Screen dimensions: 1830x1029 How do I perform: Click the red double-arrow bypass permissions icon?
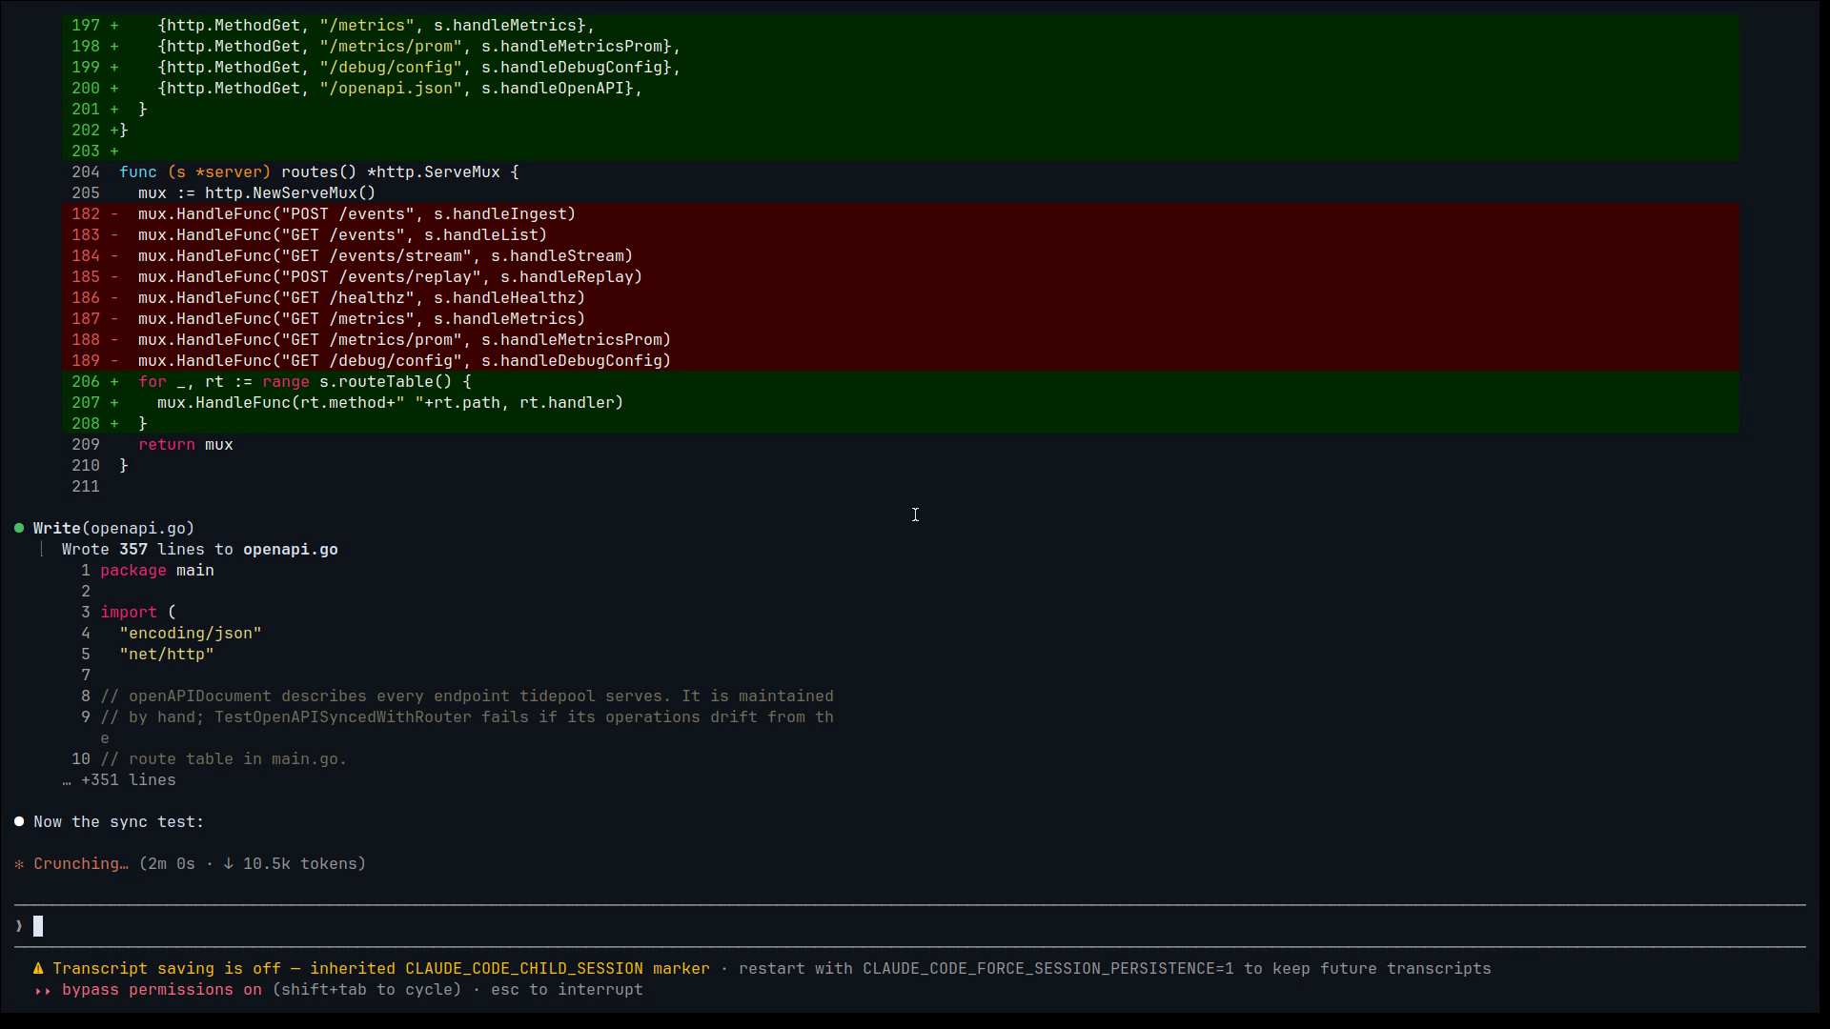43,990
